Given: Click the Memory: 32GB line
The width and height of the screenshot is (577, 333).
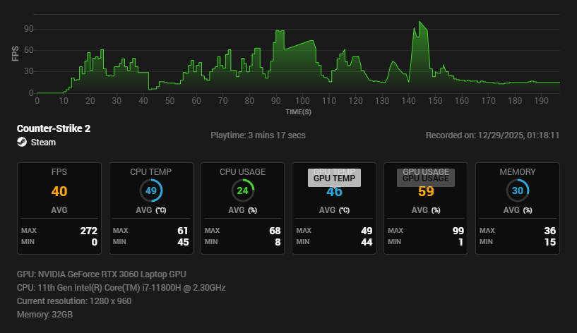Looking at the screenshot, I should pyautogui.click(x=44, y=314).
